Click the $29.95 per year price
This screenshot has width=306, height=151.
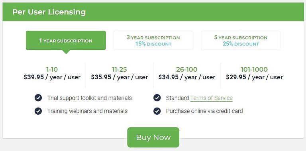[254, 77]
